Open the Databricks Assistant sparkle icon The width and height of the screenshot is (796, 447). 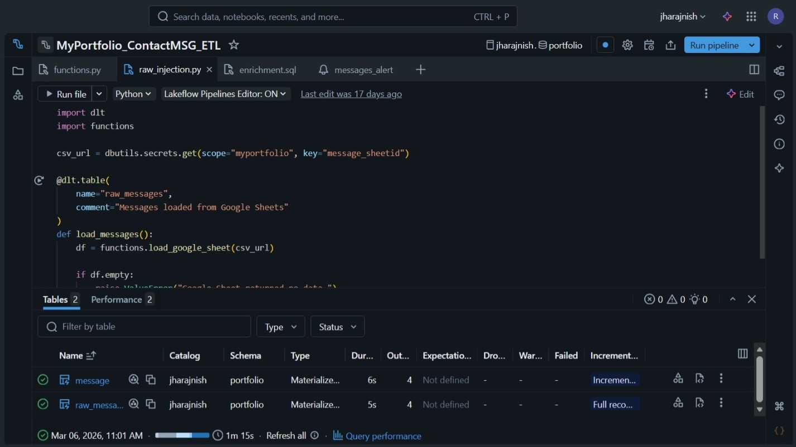click(727, 17)
